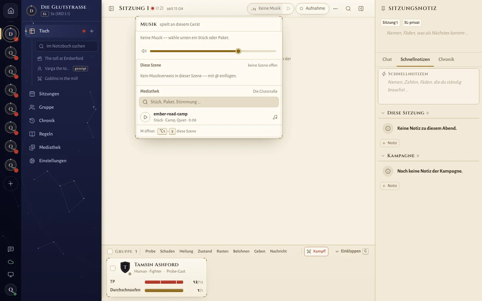482x301 pixels.
Task: Click the pin icon beside Sitzungsnotiz
Action: [x=383, y=8]
